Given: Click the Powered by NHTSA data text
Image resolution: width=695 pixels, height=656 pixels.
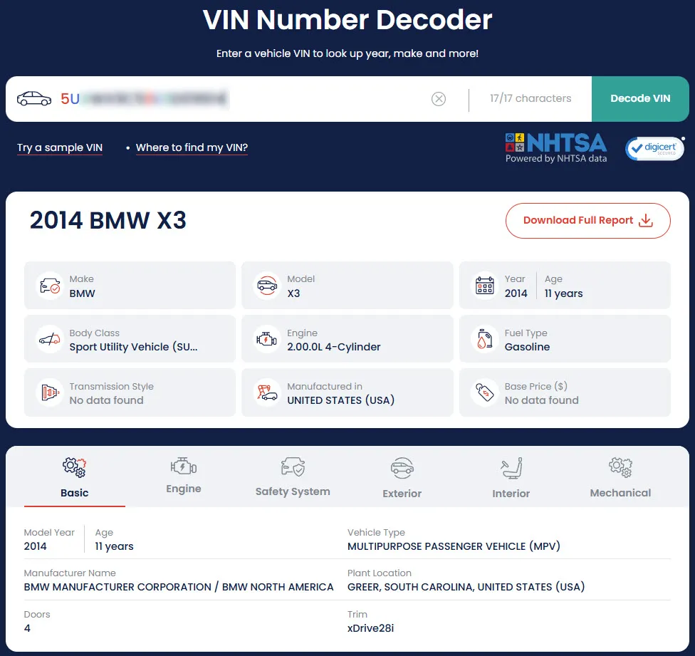Looking at the screenshot, I should tap(556, 159).
